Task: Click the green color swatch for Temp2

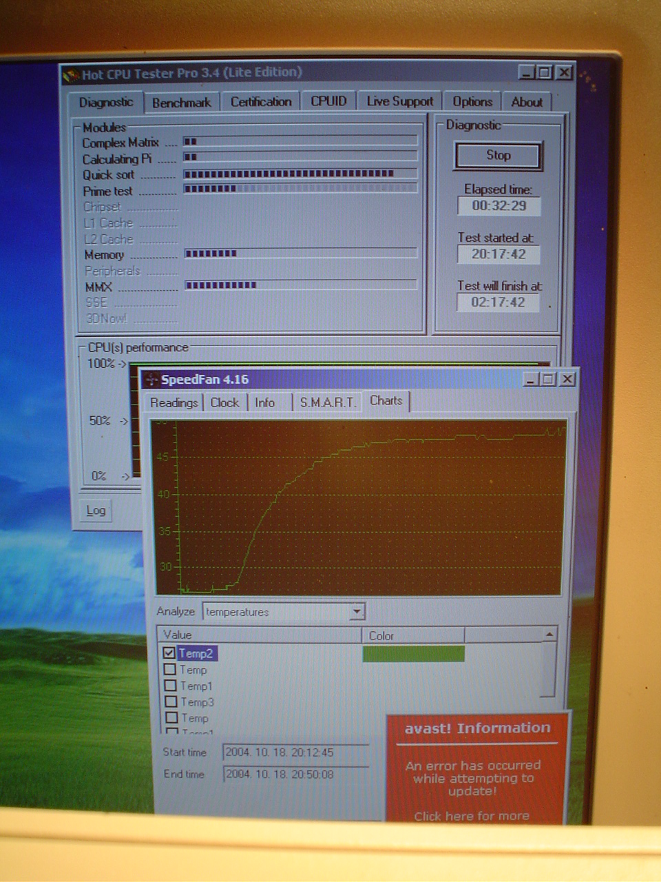Action: point(413,653)
